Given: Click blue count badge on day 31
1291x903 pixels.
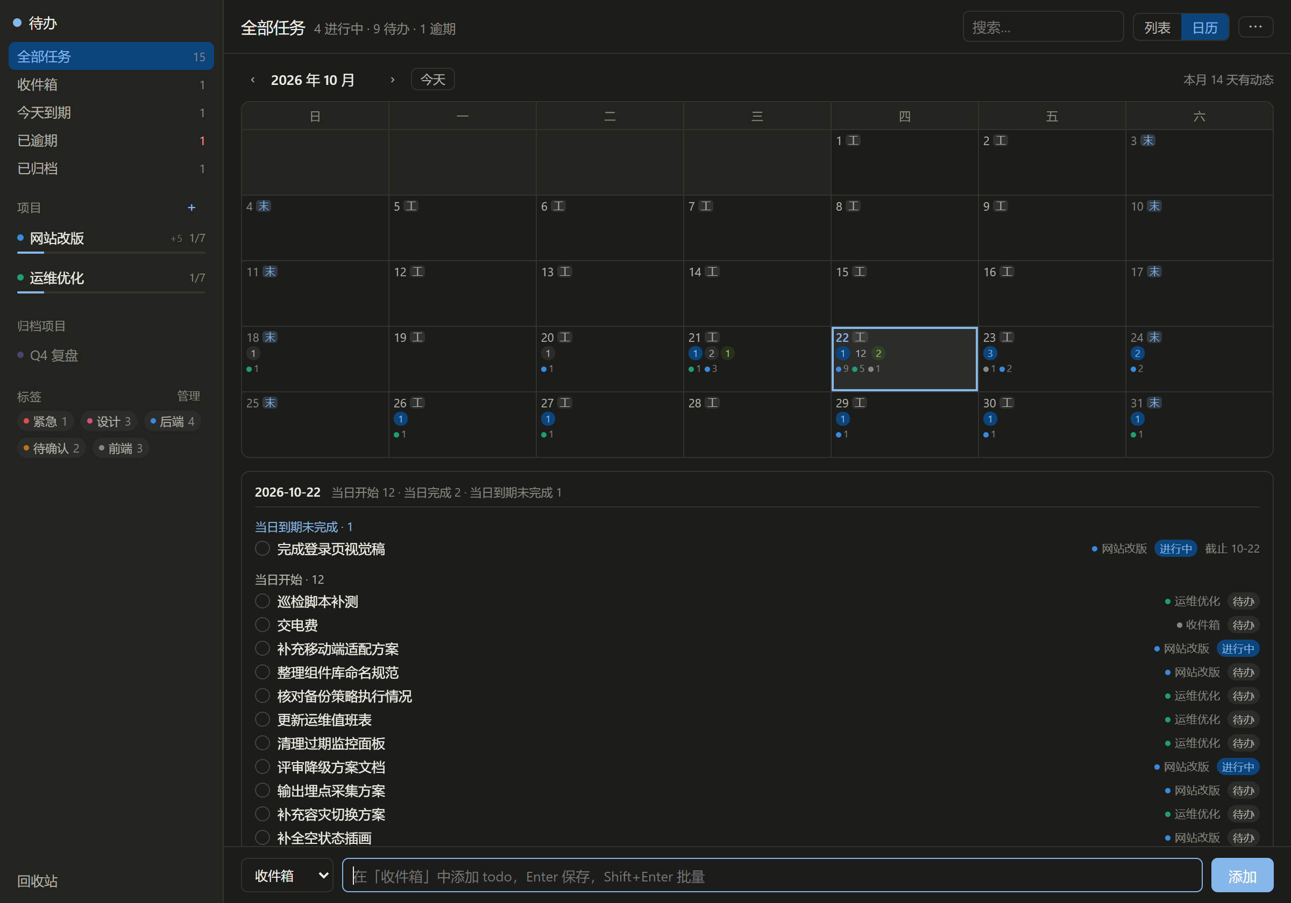Looking at the screenshot, I should tap(1137, 419).
